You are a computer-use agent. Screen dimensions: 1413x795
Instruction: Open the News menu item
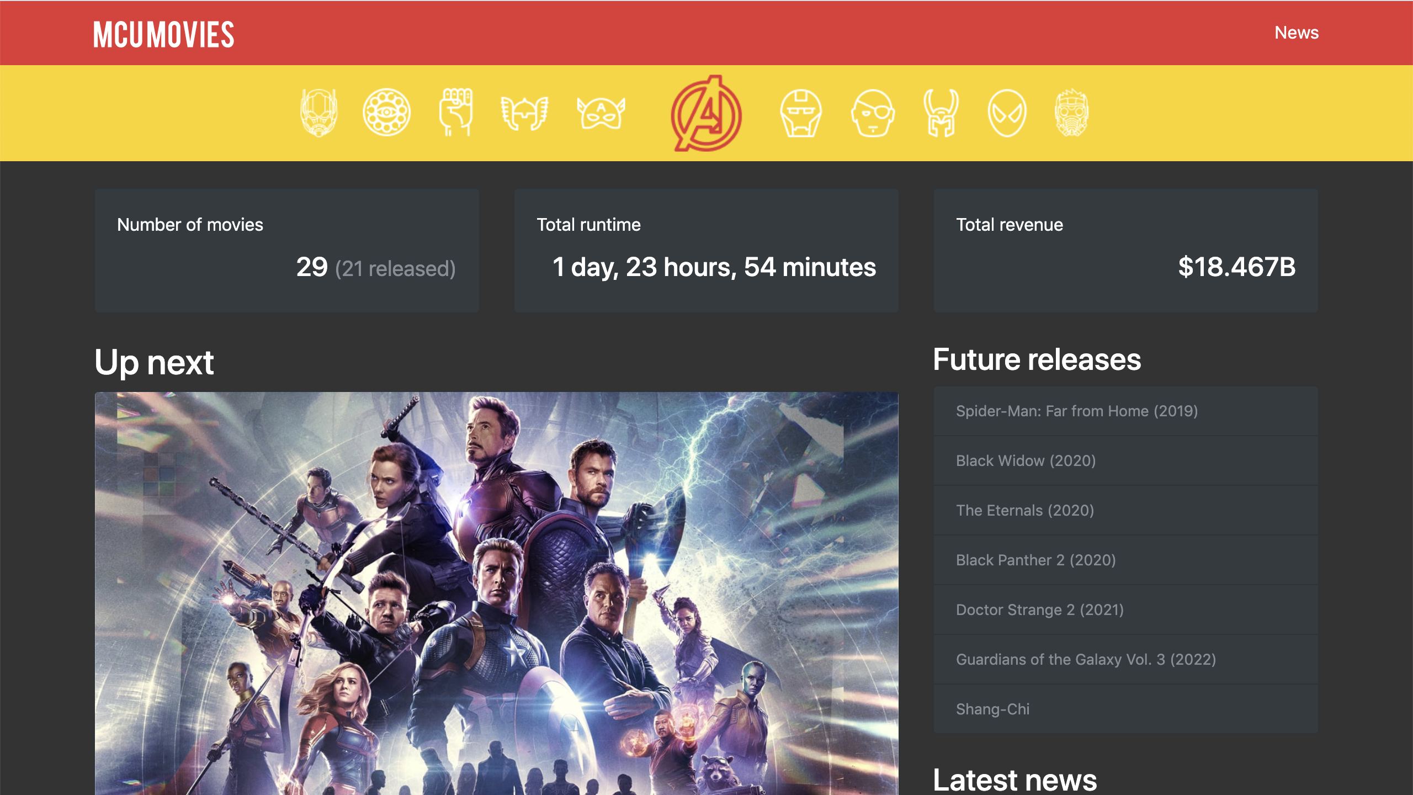pos(1297,33)
